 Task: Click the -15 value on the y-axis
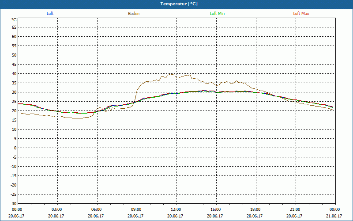13,175
